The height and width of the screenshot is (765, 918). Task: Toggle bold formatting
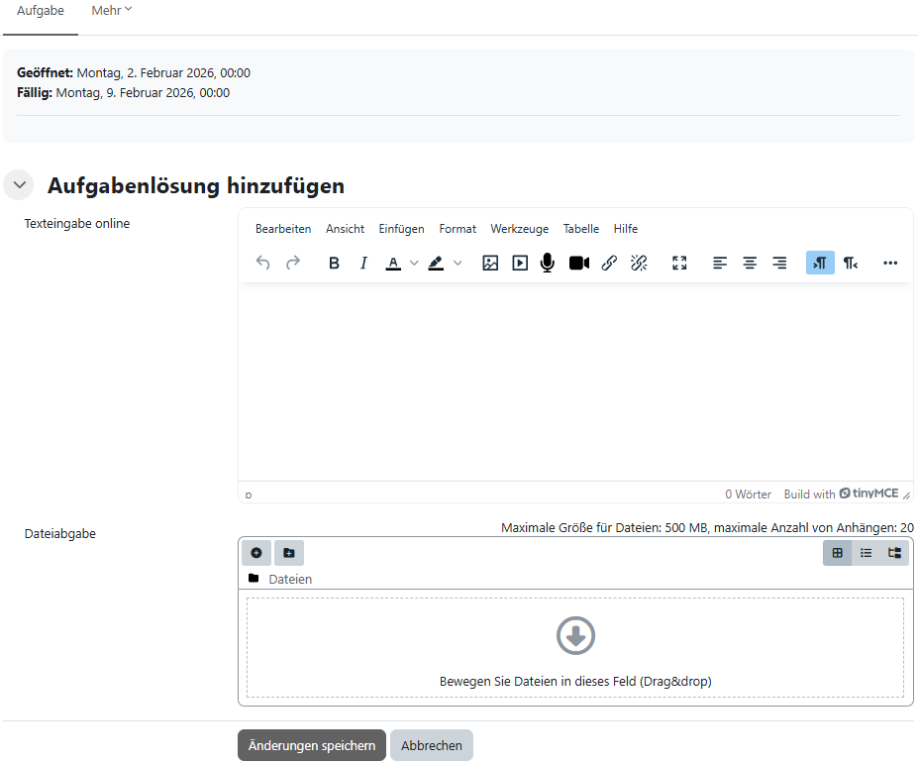click(x=334, y=263)
